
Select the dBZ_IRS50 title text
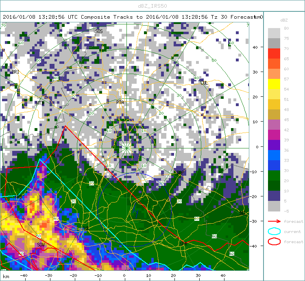[152, 6]
